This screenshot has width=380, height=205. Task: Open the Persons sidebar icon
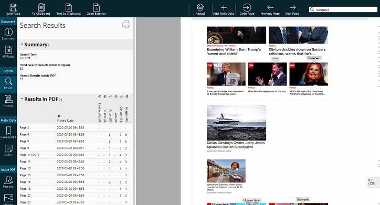[8, 180]
